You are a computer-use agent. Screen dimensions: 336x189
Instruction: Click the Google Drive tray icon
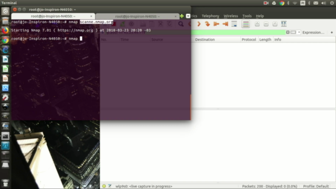274,3
